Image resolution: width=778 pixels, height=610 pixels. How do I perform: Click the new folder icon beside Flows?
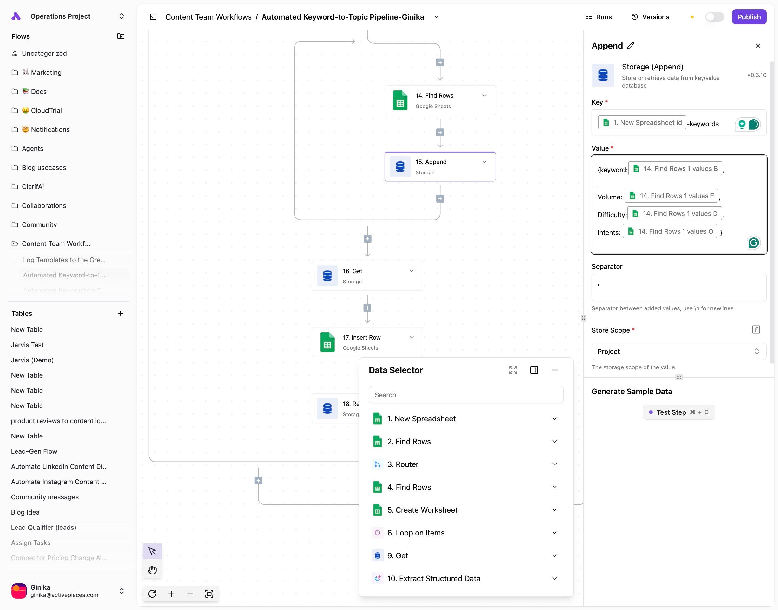(x=121, y=36)
